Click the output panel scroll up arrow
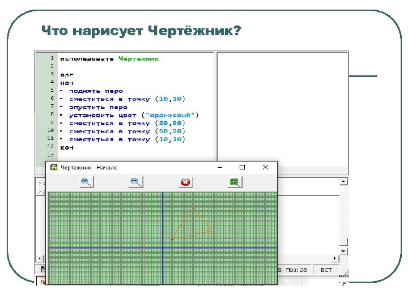This screenshot has height=306, width=408. [x=343, y=181]
